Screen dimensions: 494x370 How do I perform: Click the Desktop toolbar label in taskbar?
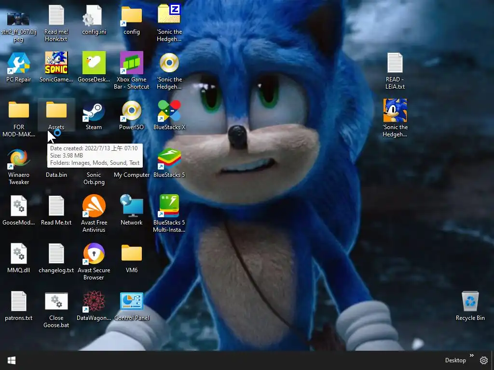[455, 360]
